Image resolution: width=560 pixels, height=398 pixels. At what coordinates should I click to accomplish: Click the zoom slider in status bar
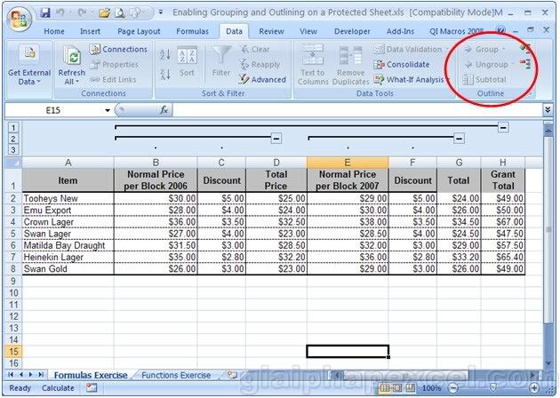click(x=493, y=388)
